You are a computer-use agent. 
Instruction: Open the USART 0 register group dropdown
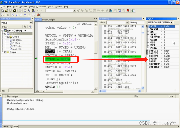(172, 22)
